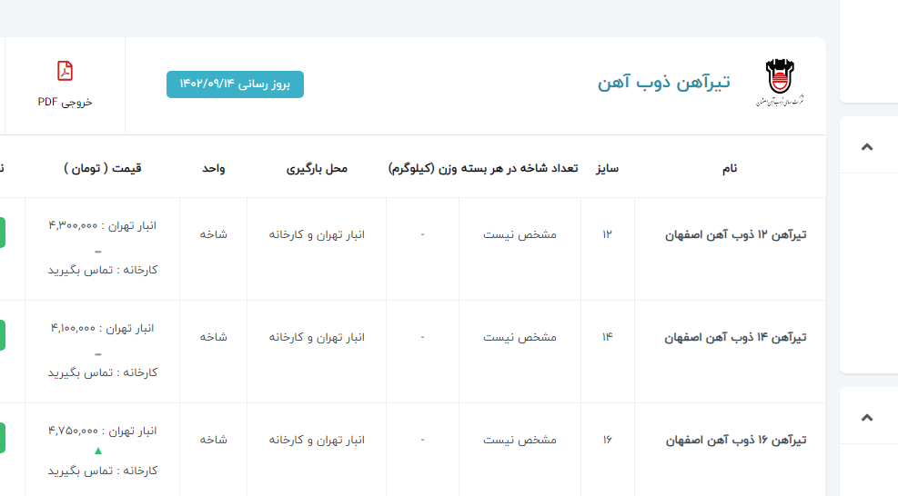This screenshot has width=898, height=496.
Task: Click the قیمت ( تومان ) column header
Action: coord(103,168)
